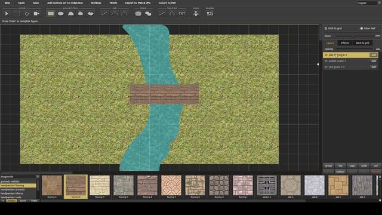Click the templates tool icon

[x=210, y=14]
